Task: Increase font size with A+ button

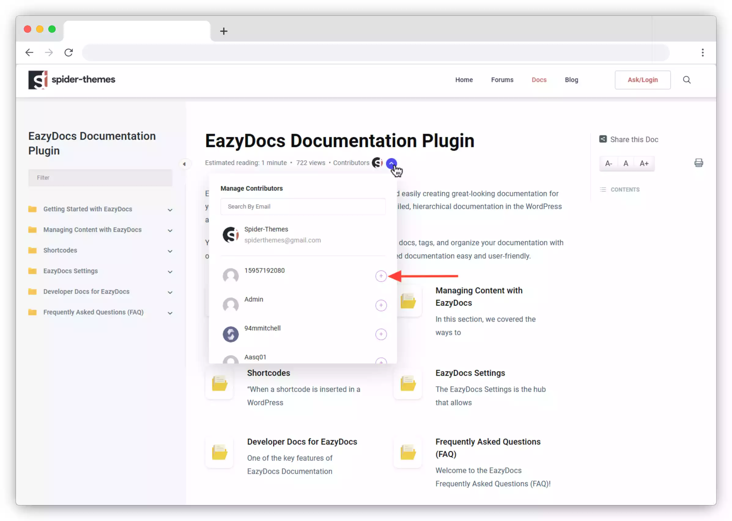Action: click(x=644, y=163)
